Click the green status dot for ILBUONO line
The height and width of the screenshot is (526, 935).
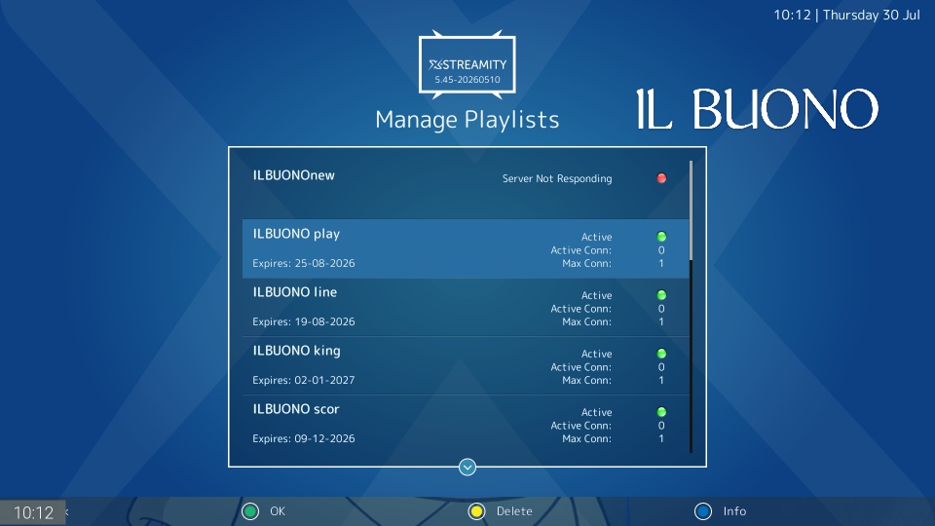[661, 295]
